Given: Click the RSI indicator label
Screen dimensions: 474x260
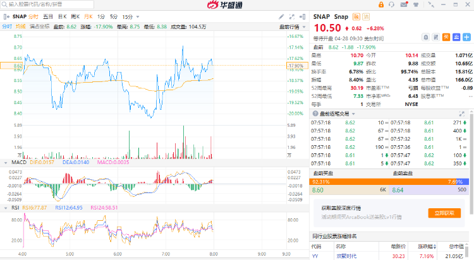Looking at the screenshot, I should [15, 208].
